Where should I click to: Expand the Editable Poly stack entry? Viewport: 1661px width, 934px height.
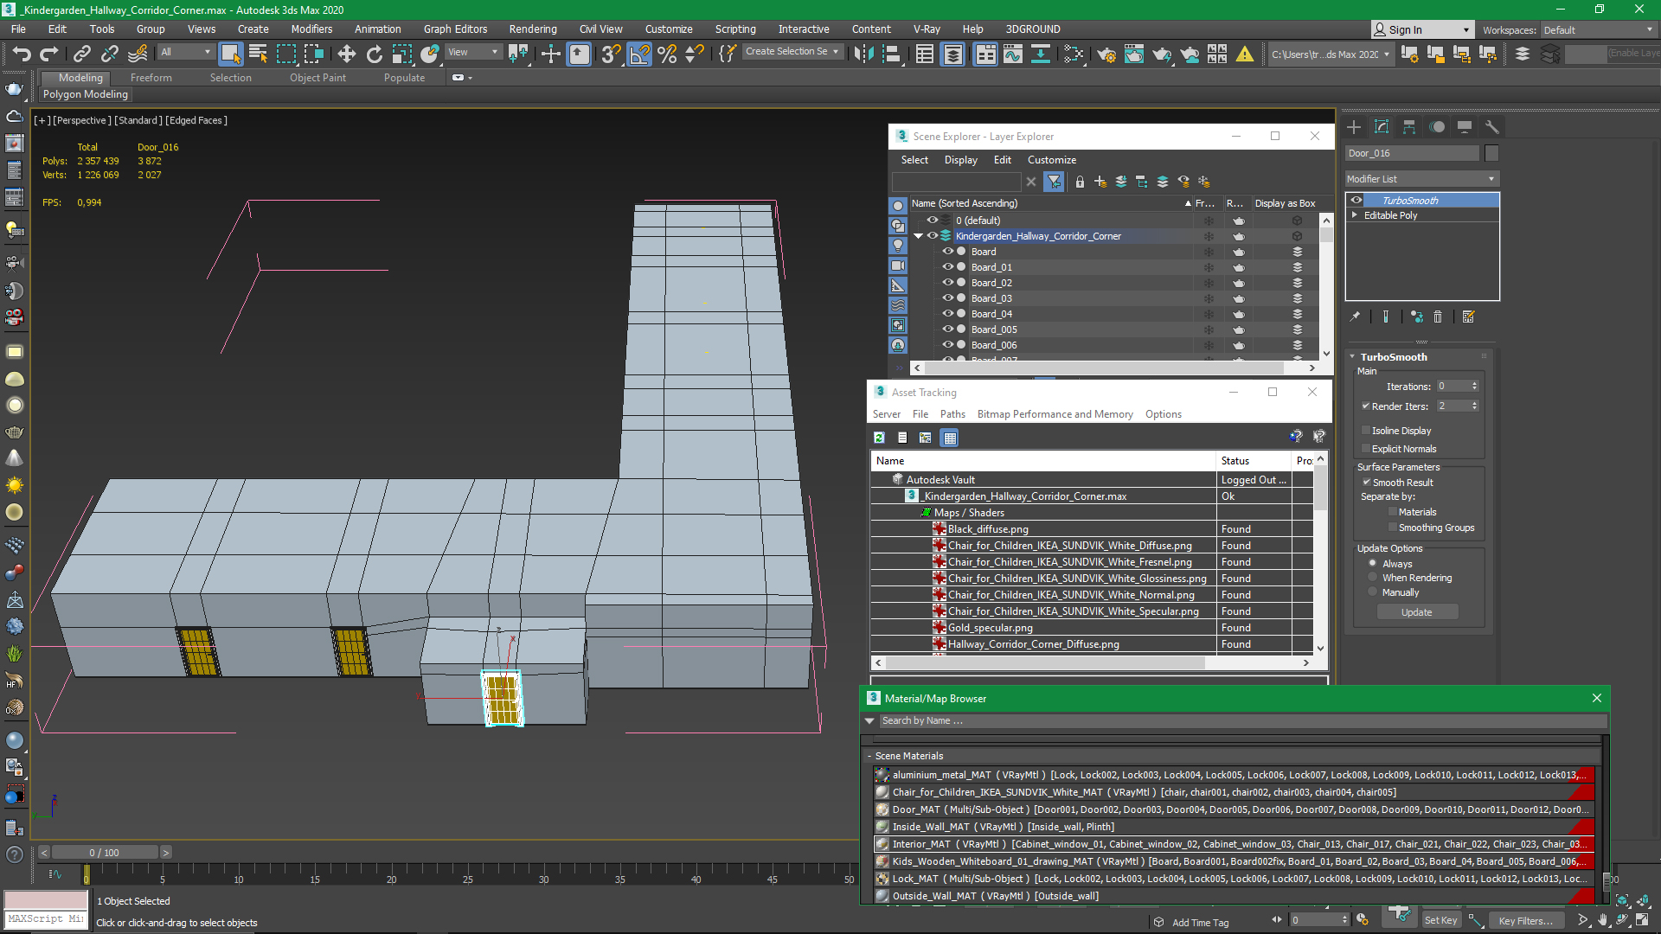pos(1354,215)
